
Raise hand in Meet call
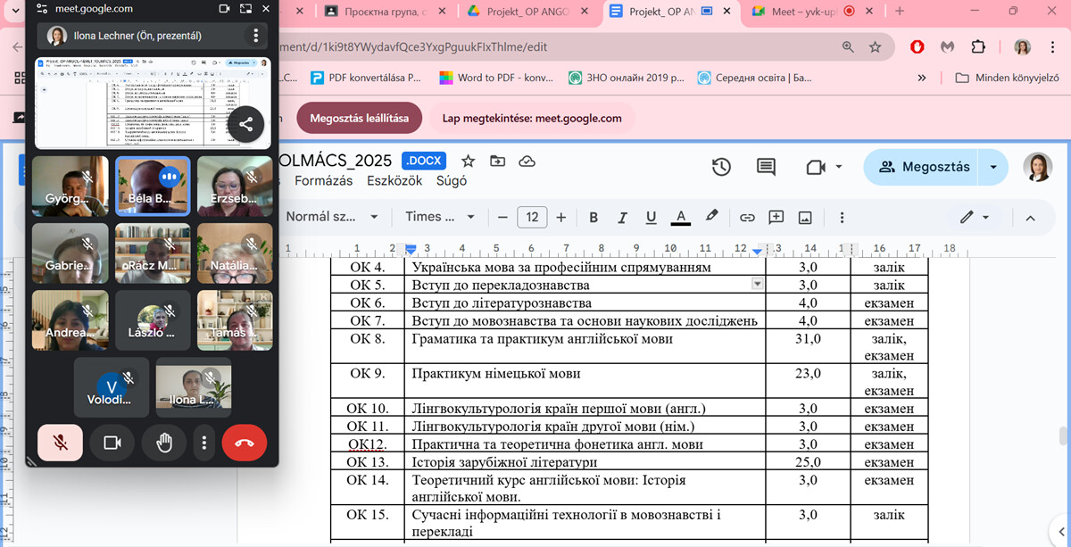164,443
